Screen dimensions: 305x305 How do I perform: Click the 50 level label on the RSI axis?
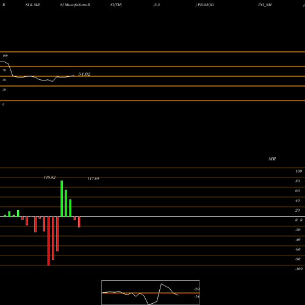[x=4, y=80]
